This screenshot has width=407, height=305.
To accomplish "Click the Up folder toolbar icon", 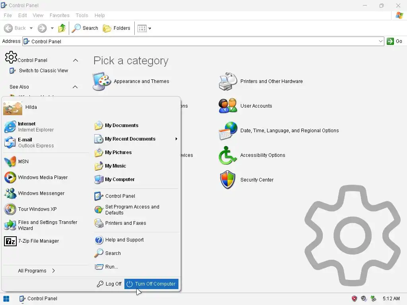I will coord(62,28).
